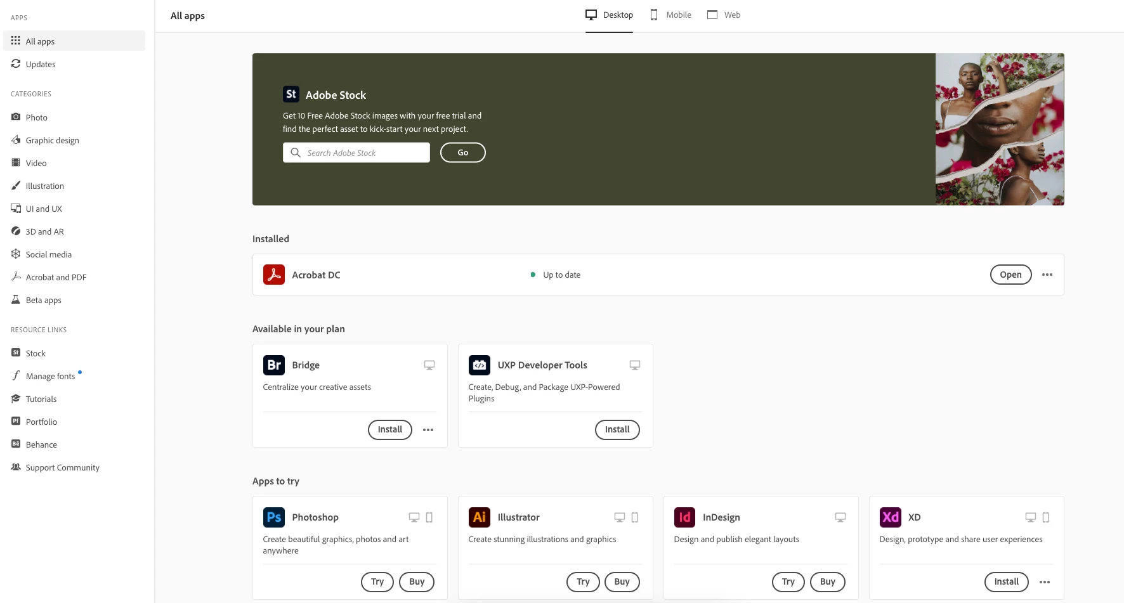
Task: Try Photoshop
Action: pyautogui.click(x=377, y=582)
